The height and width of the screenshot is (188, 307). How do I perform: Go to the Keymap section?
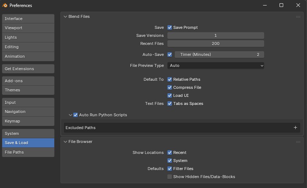28,121
